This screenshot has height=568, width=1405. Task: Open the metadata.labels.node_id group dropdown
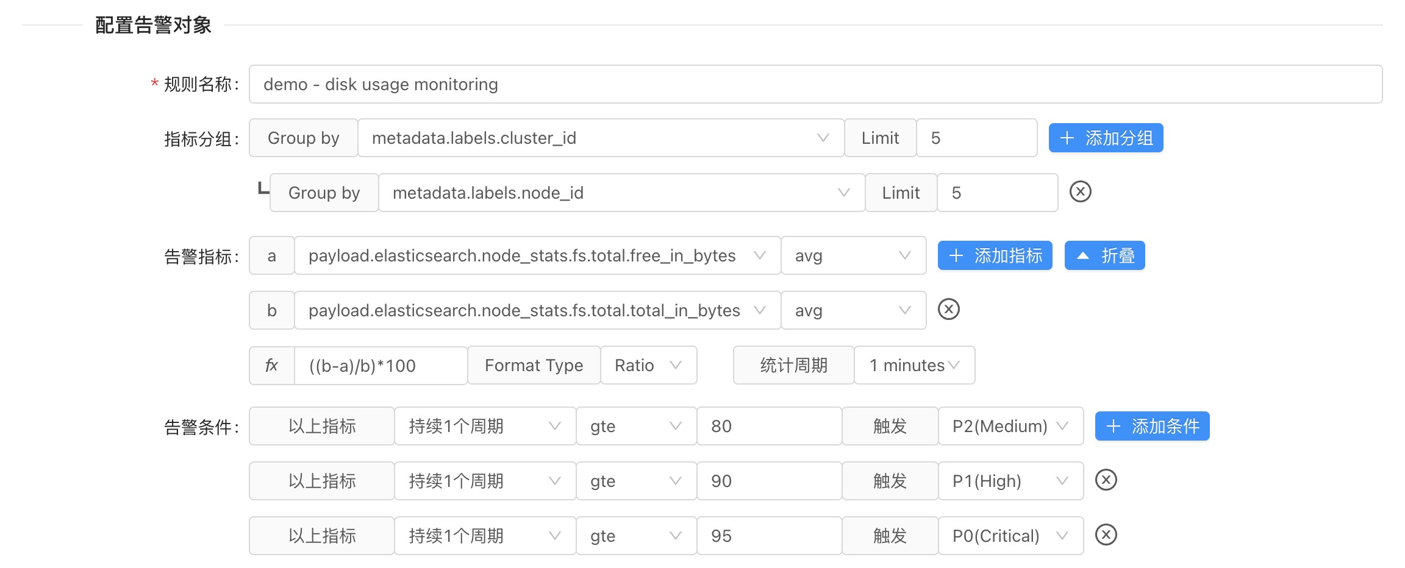[621, 193]
